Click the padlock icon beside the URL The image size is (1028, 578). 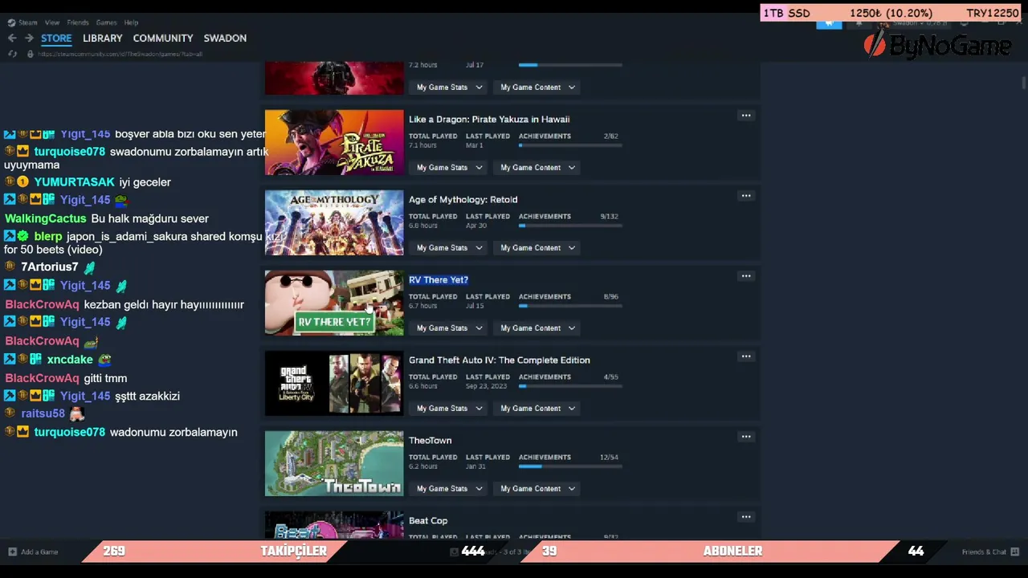click(x=30, y=54)
